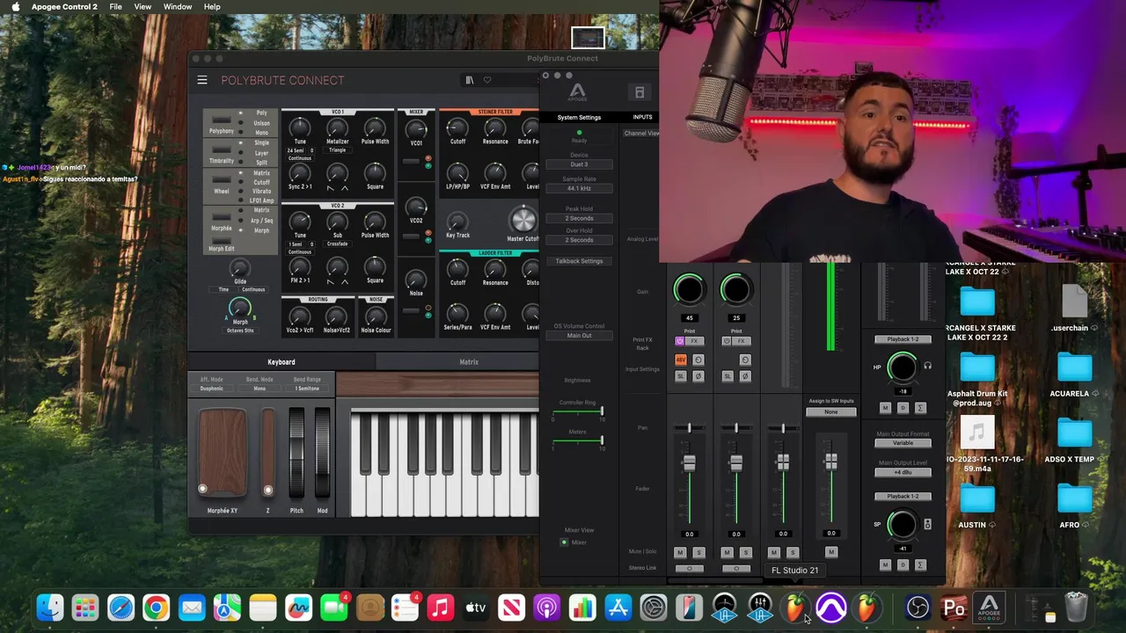Toggle 48V phantom power on channel 1
1126x633 pixels.
pyautogui.click(x=680, y=360)
